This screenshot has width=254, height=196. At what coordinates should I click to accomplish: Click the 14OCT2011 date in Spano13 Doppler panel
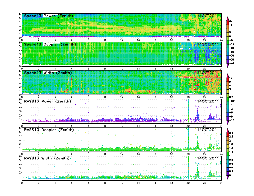[x=208, y=44]
